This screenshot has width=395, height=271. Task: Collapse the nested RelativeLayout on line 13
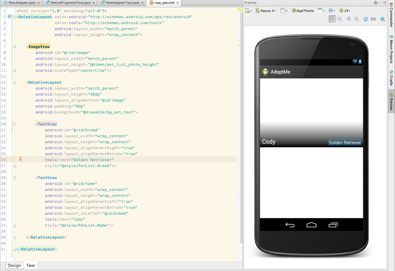15,82
